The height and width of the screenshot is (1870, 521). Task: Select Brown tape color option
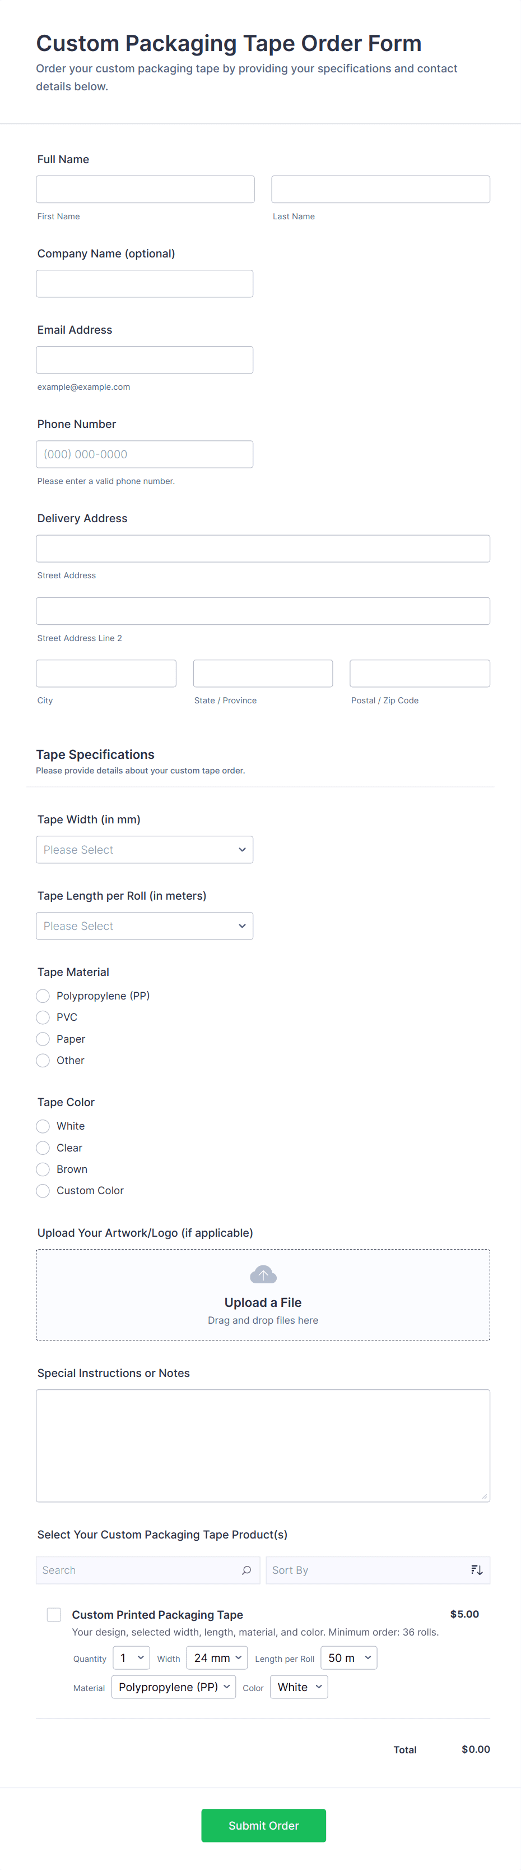pos(44,1169)
